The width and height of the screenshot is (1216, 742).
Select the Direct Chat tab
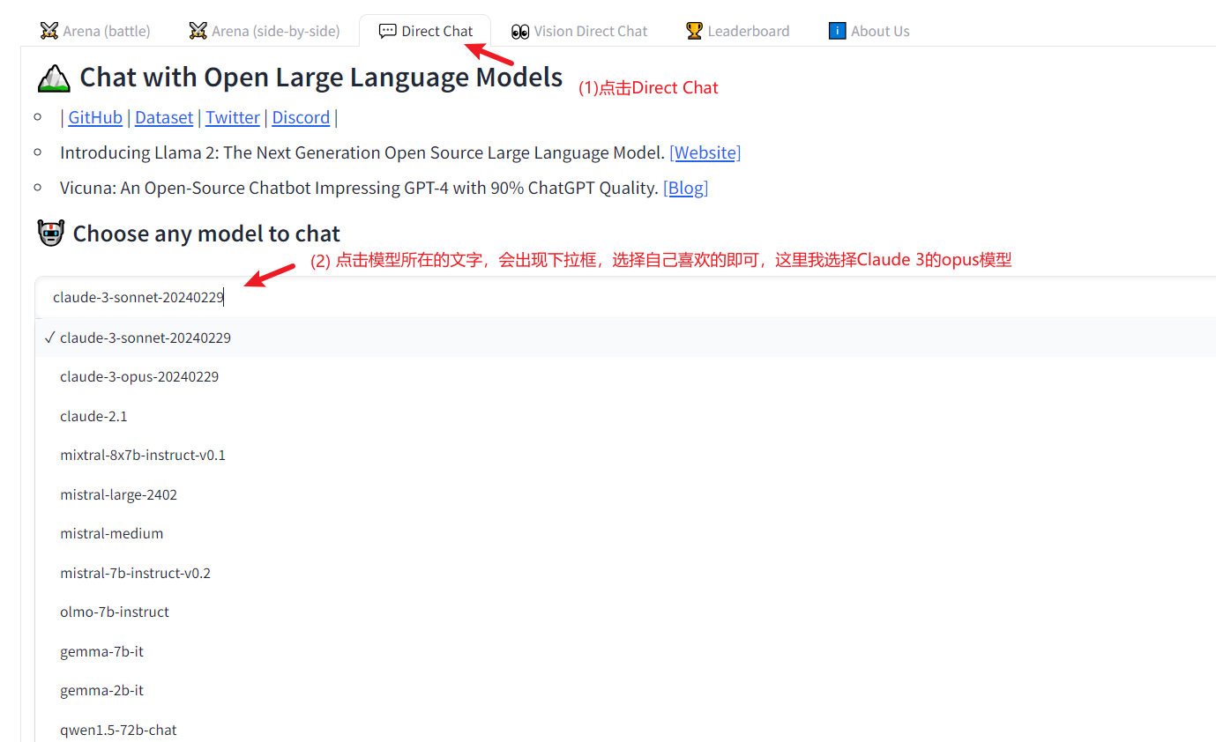(426, 31)
